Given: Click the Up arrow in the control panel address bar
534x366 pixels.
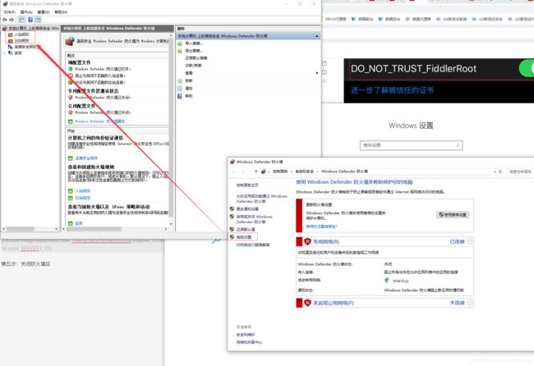Looking at the screenshot, I should tap(255, 172).
